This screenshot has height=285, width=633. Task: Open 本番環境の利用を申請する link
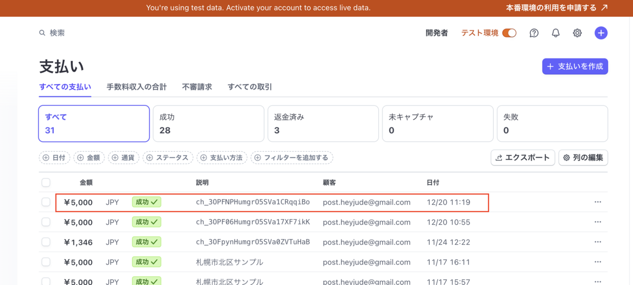[x=557, y=8]
